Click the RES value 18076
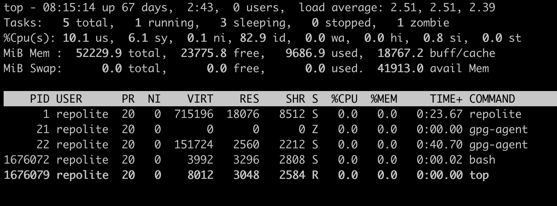Image resolution: width=557 pixels, height=206 pixels. pyautogui.click(x=243, y=114)
